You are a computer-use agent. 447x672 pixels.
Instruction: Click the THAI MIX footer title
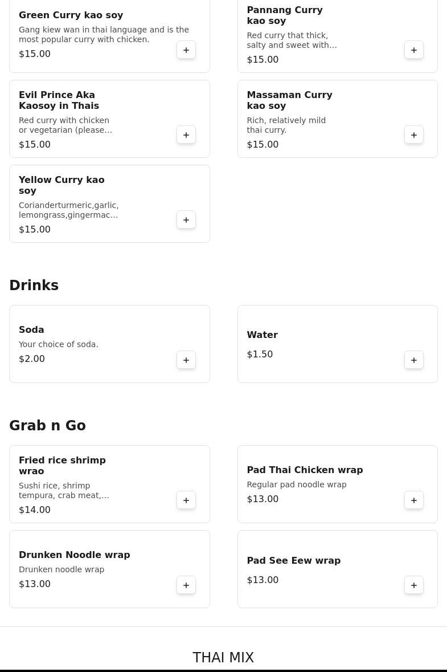point(223,658)
